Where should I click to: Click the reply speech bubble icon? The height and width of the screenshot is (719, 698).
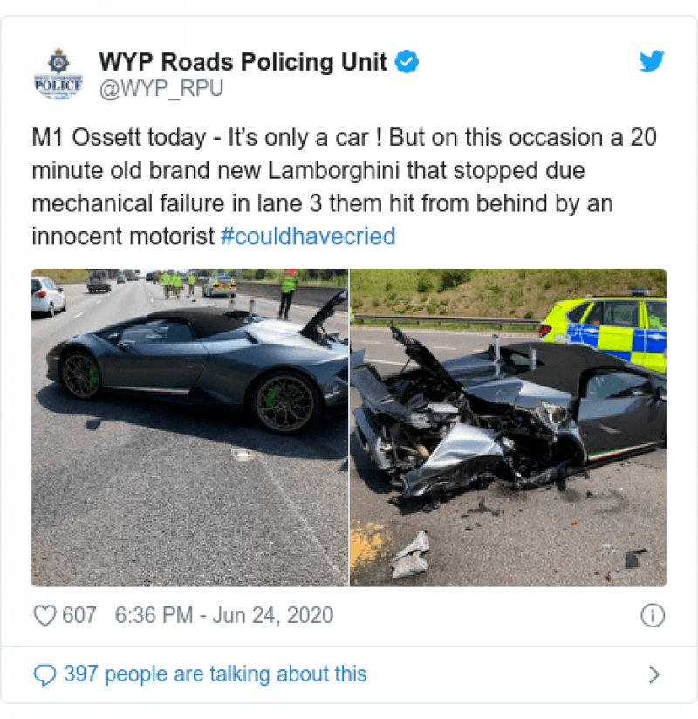point(45,675)
